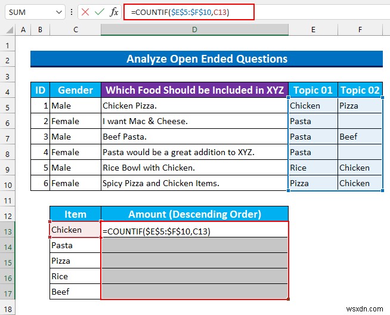The height and width of the screenshot is (315, 390).
Task: Click the gray amount cell beside Pasta
Action: pos(194,245)
